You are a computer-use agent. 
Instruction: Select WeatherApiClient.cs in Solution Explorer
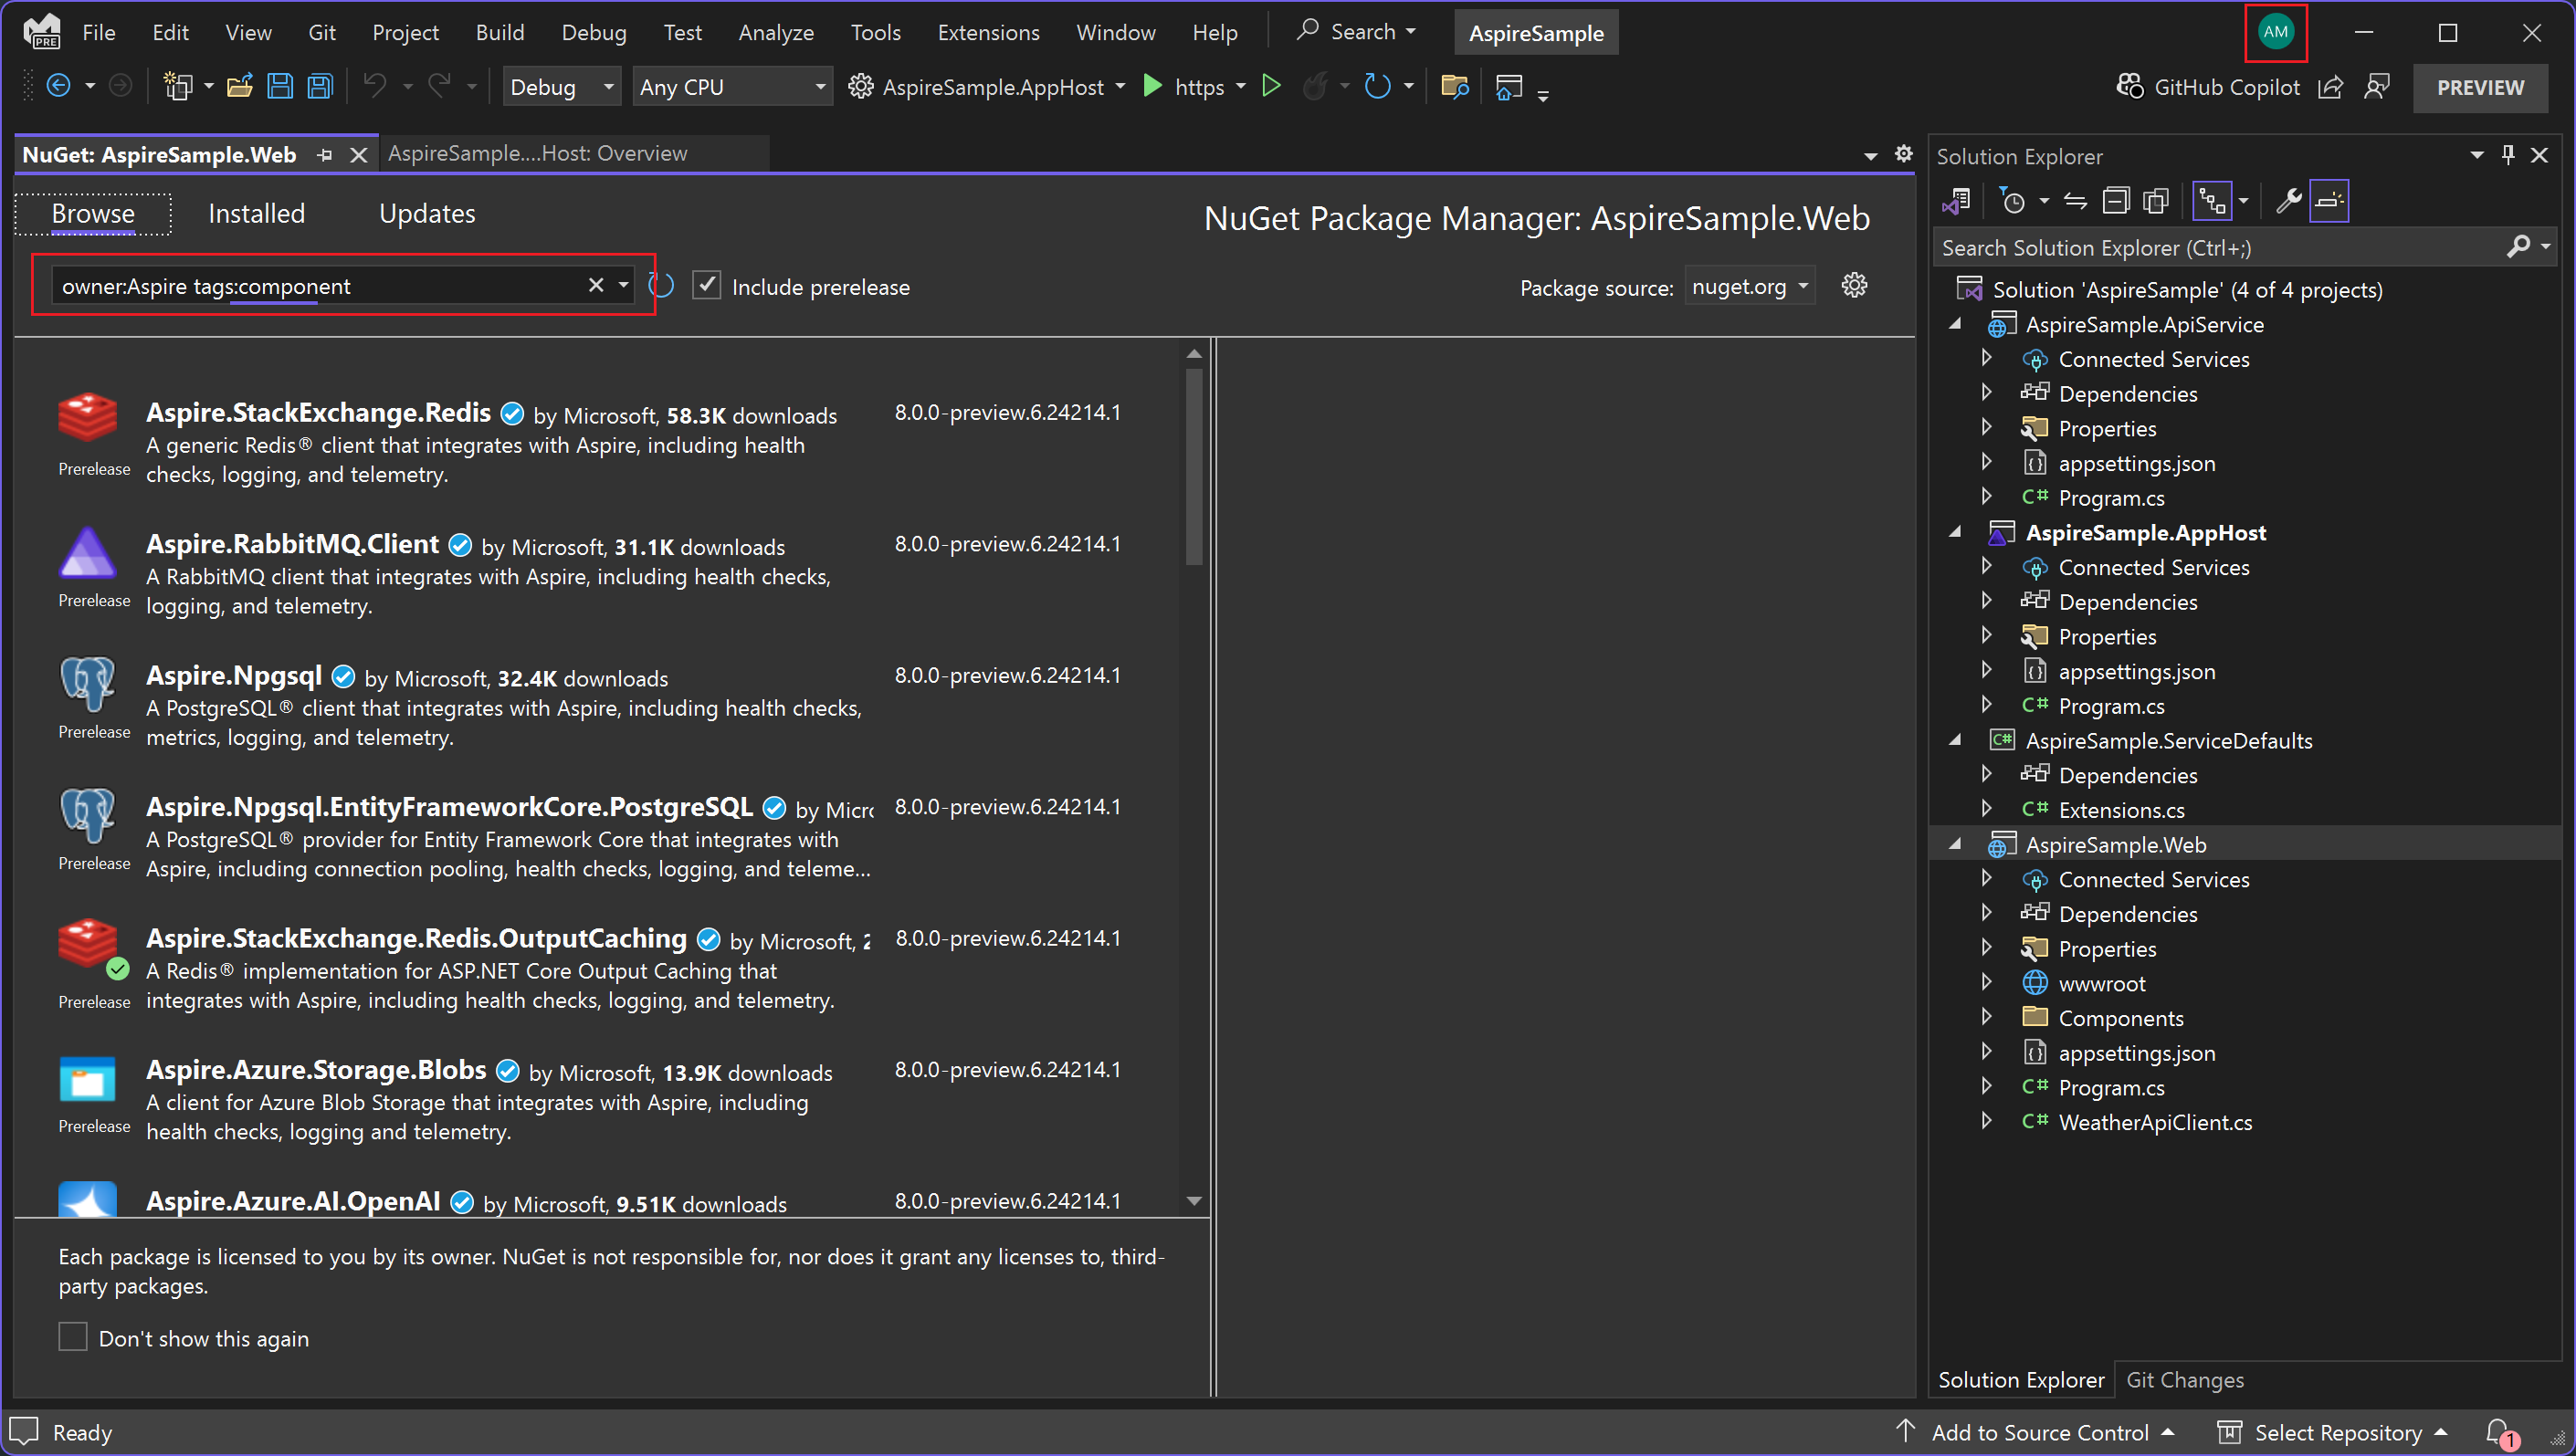click(2154, 1122)
